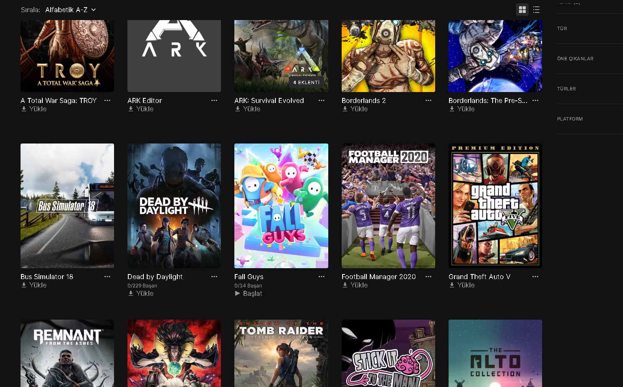Open options menu for A Total War Saga: TROY

point(107,100)
